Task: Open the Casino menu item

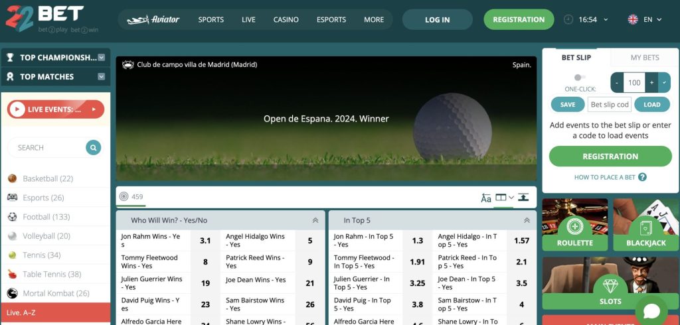Action: pos(286,20)
